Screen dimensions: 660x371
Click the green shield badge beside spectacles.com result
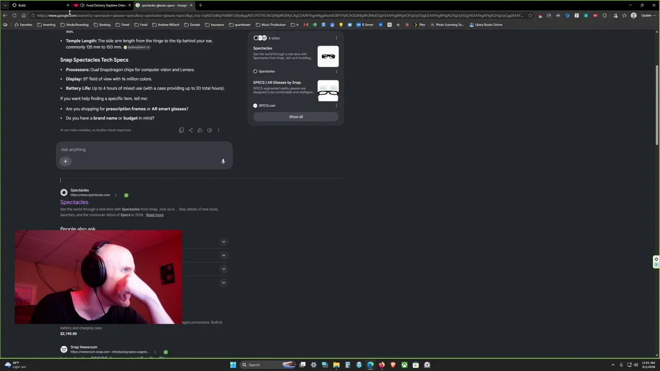[x=126, y=195]
